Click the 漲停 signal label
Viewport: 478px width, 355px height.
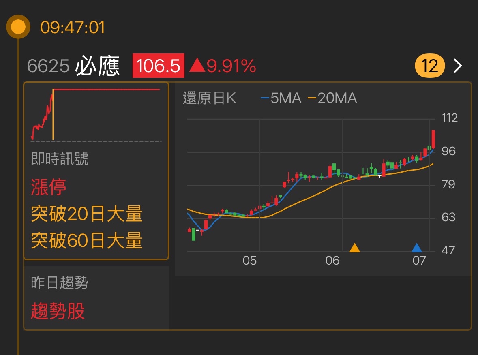[x=49, y=187]
